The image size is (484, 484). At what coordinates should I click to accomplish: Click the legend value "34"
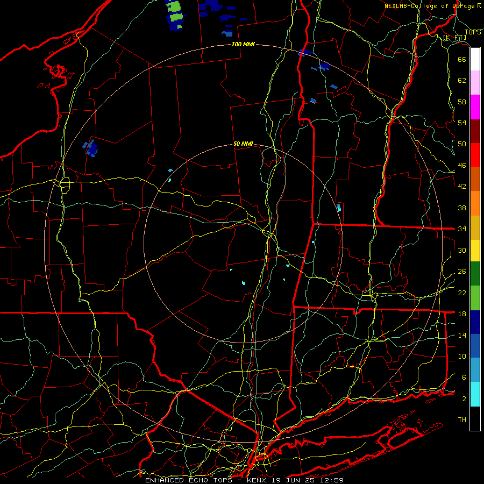462,229
